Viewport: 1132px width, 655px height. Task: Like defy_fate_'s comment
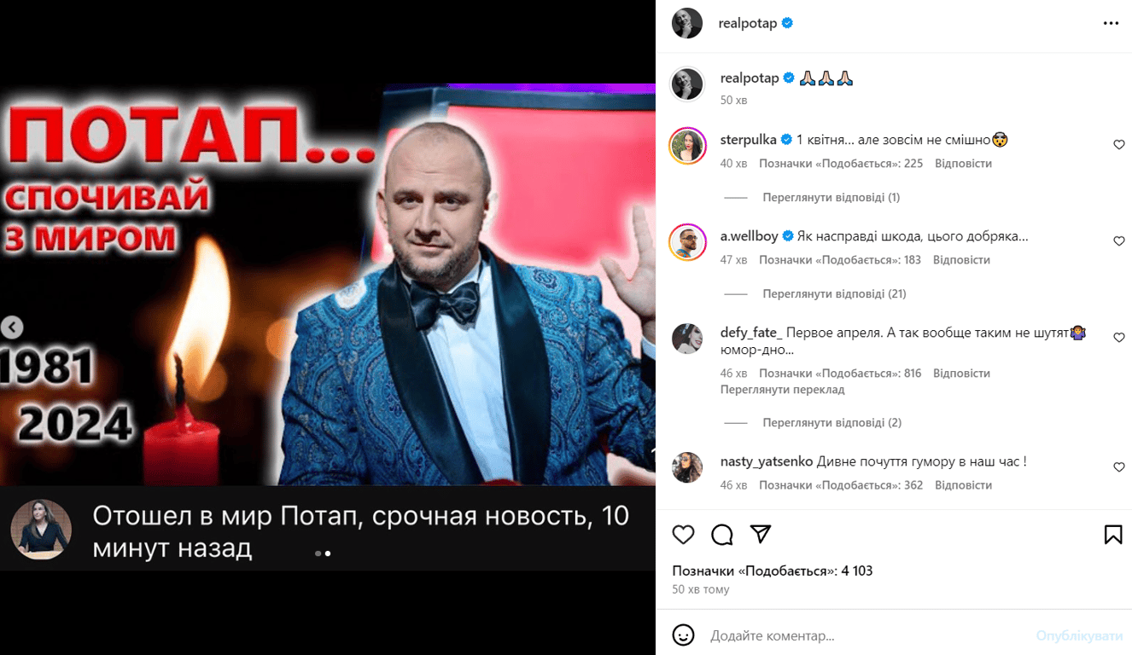1119,338
